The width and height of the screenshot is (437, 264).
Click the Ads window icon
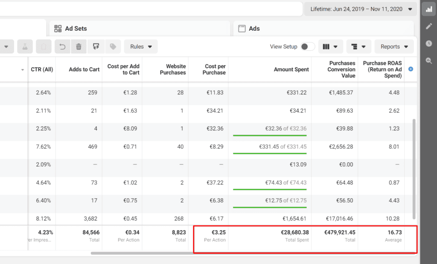click(x=242, y=29)
